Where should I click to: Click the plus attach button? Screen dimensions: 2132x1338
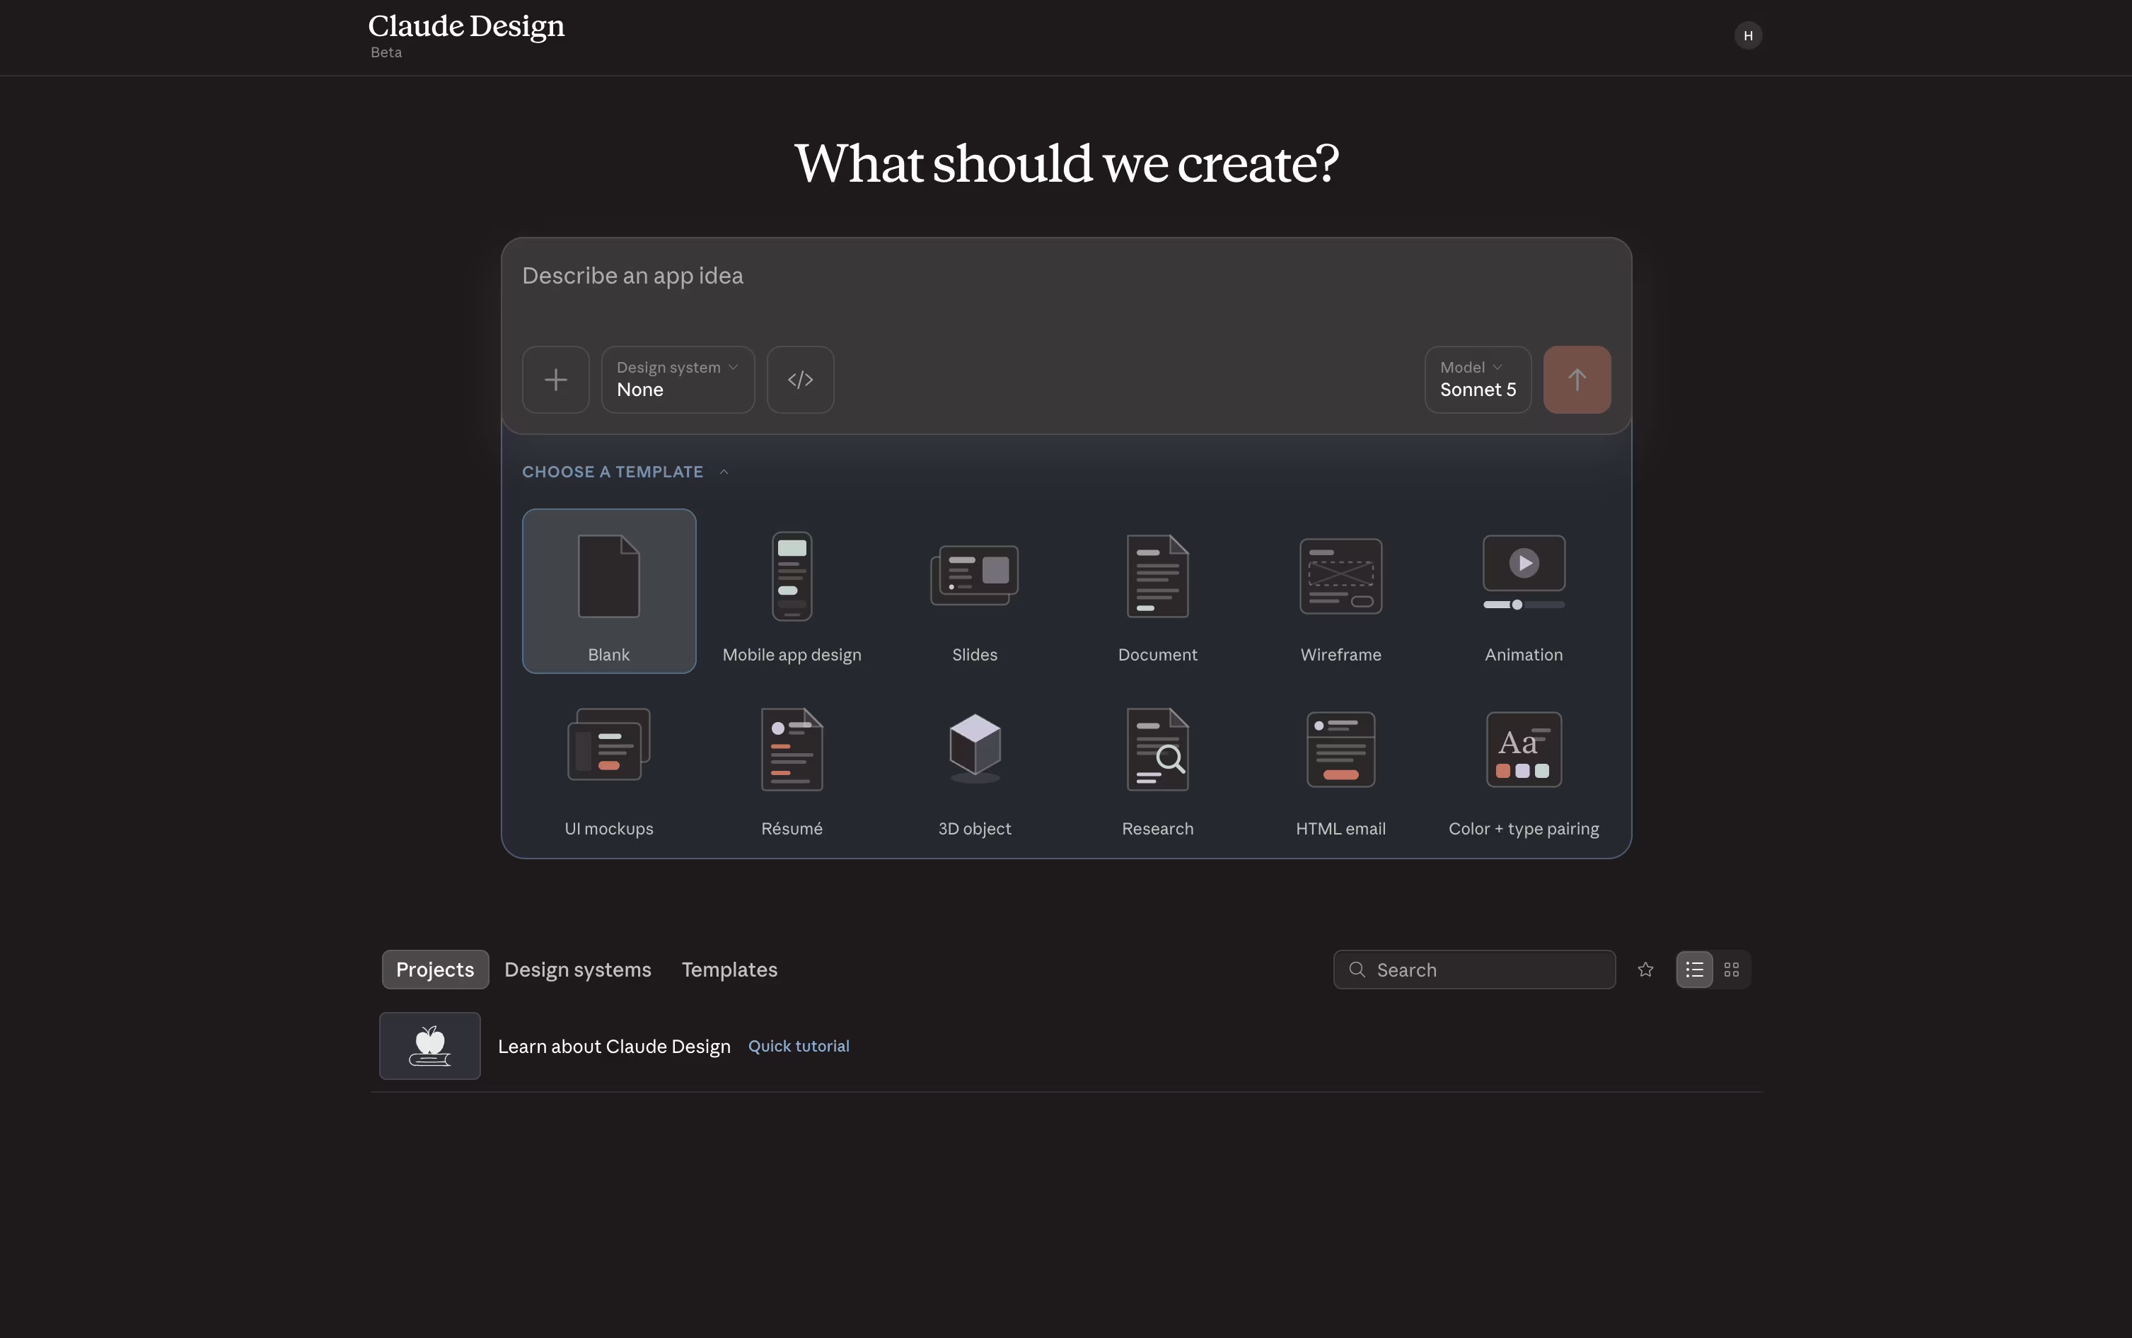[x=555, y=380]
